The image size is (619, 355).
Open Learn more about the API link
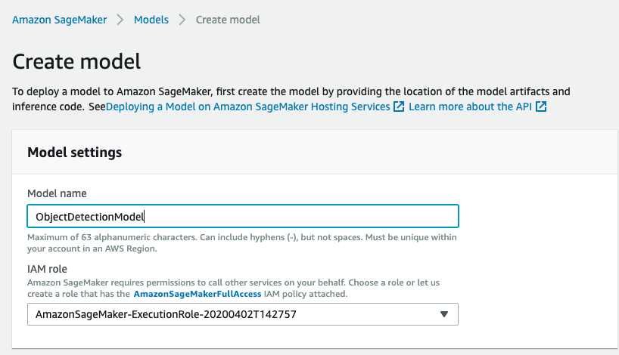click(471, 107)
